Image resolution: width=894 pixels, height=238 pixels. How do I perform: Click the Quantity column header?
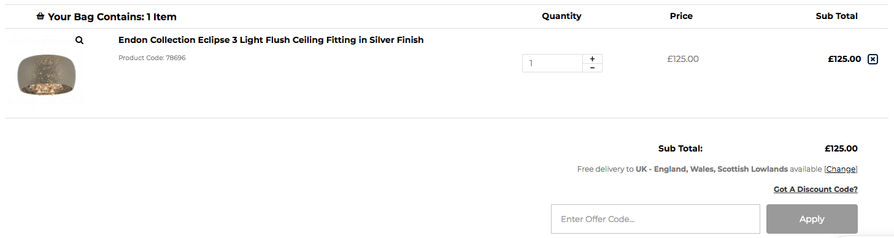tap(561, 16)
